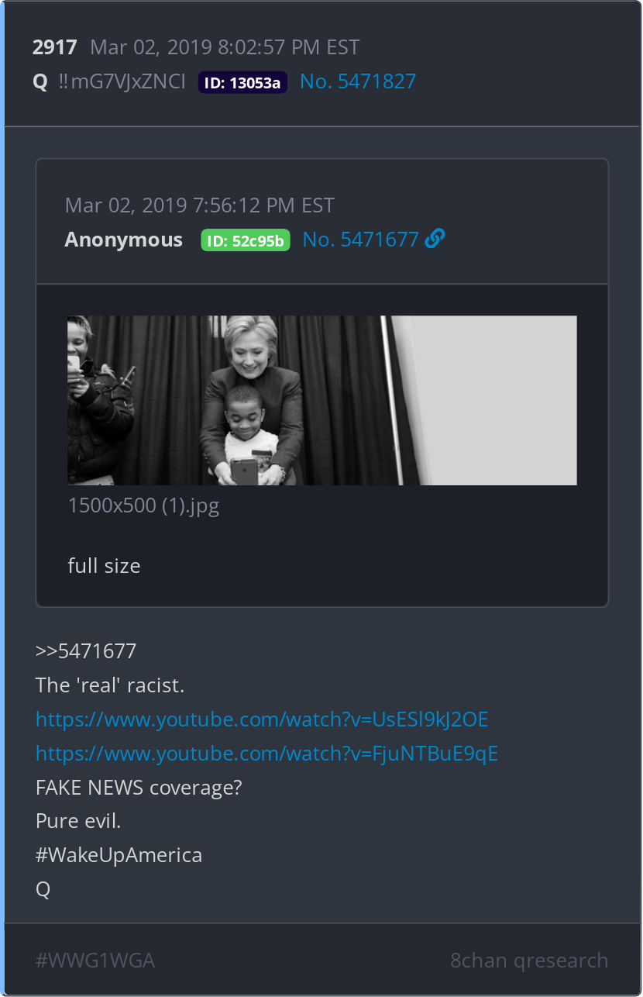The image size is (643, 997).
Task: Click the Q tripcode !!mG7VJxZNCI
Action: (122, 81)
